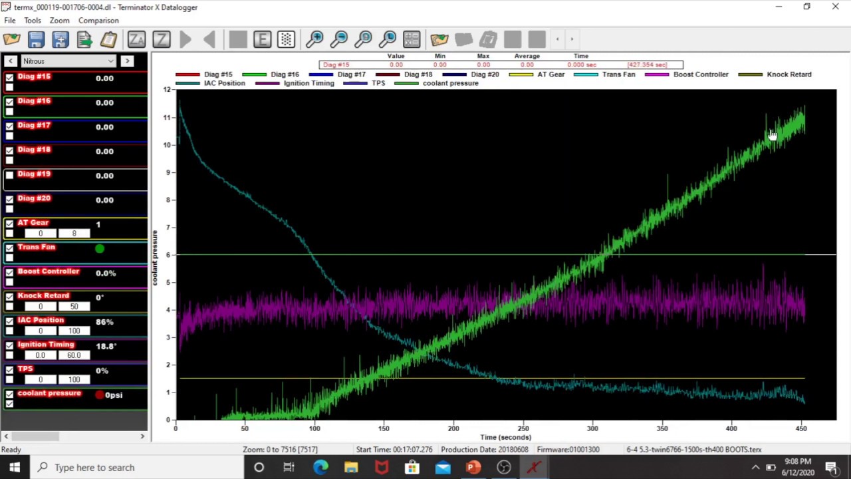Uncheck the Diag #15 checked box

[x=9, y=78]
